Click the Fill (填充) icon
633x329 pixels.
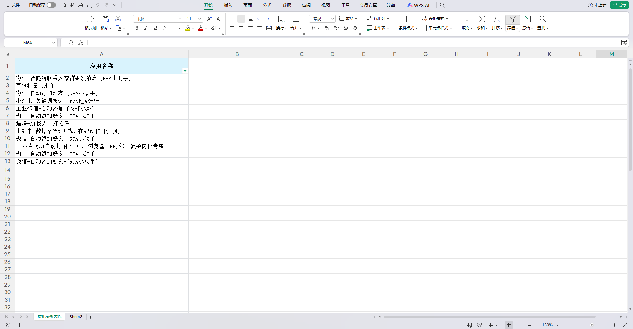tap(467, 19)
